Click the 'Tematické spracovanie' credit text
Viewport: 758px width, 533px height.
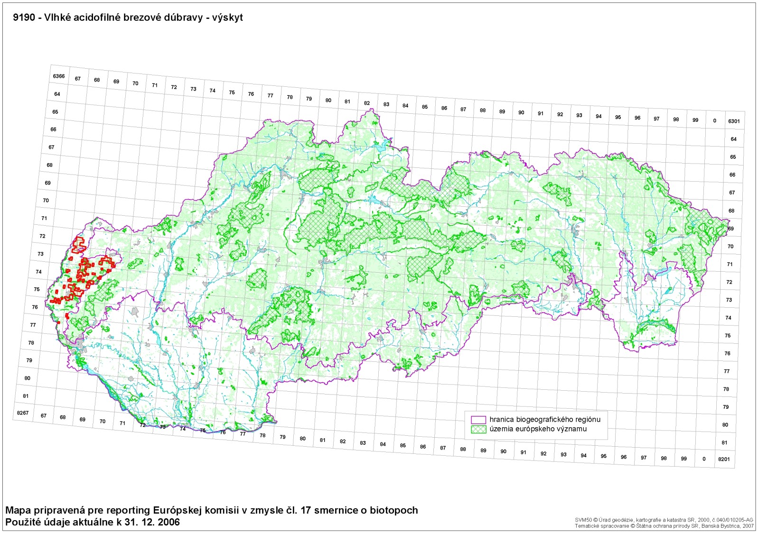tap(664, 526)
